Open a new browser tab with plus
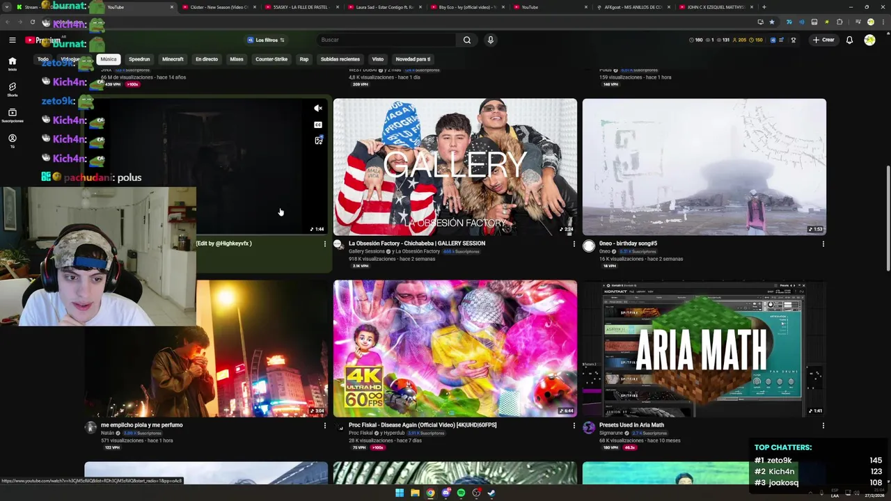 (x=764, y=7)
